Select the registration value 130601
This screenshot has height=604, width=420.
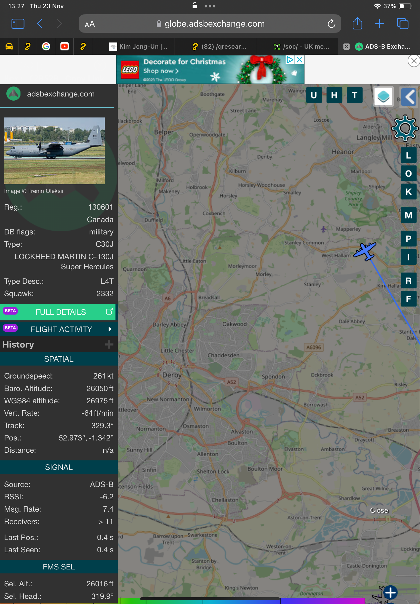pos(101,207)
